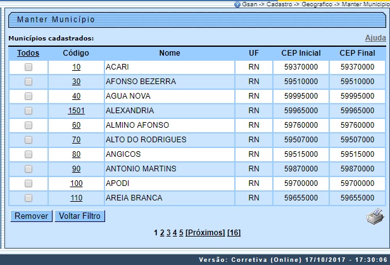This screenshot has height=265, width=390.
Task: Enable the ALTO DO RODRIGUES checkbox
Action: pos(28,140)
